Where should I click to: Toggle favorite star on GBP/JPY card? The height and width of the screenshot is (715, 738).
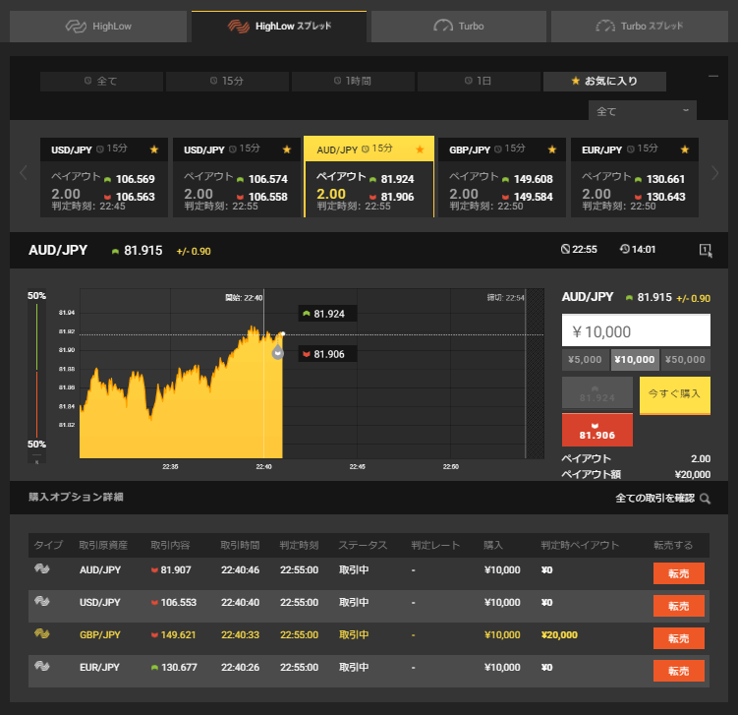(552, 149)
